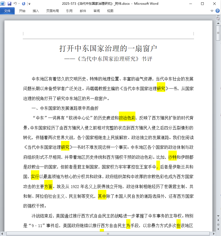Open the 审阅 (Review) ribbon tab
Viewport: 221px width, 236px height.
96,11
